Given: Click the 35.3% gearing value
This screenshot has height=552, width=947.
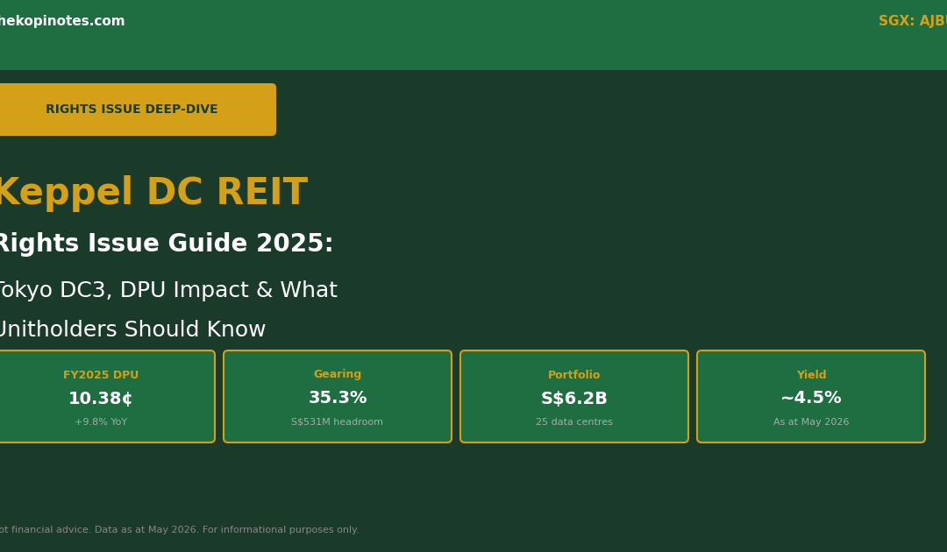Looking at the screenshot, I should click(338, 398).
